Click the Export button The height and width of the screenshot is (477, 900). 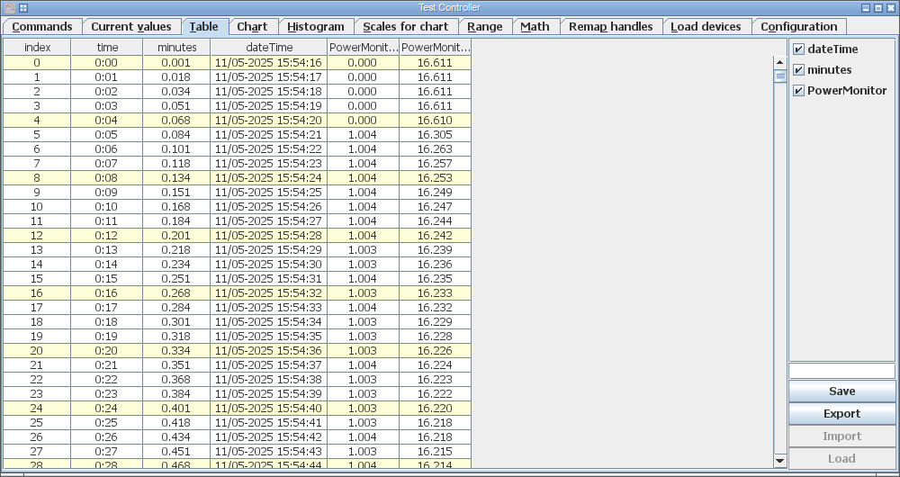point(842,414)
